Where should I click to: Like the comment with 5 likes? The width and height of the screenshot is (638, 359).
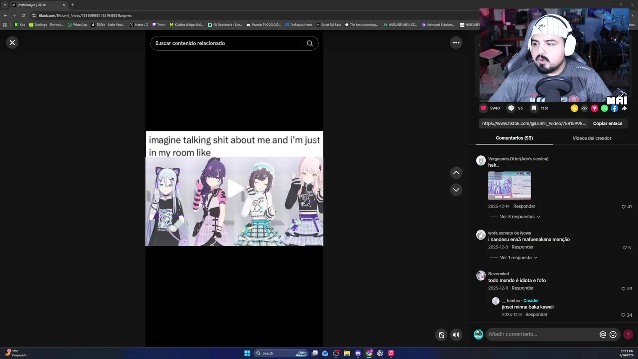coord(624,248)
